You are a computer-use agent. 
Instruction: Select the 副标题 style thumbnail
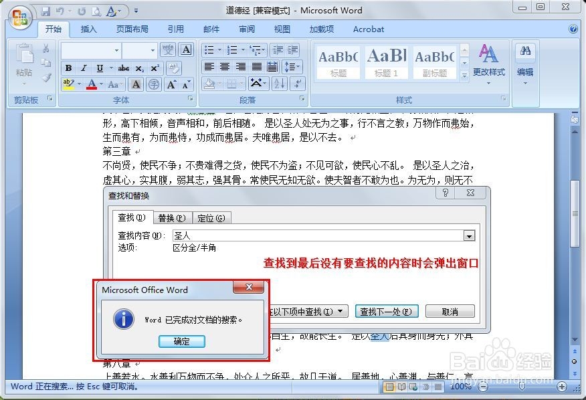tap(435, 62)
